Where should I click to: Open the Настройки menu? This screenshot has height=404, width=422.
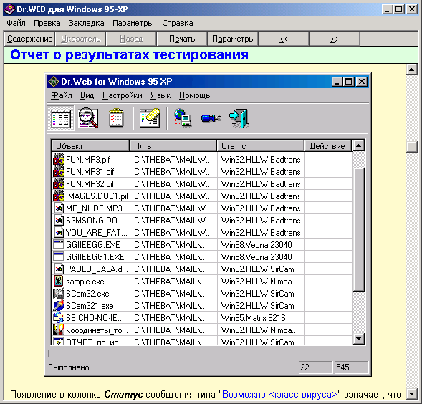tap(123, 95)
